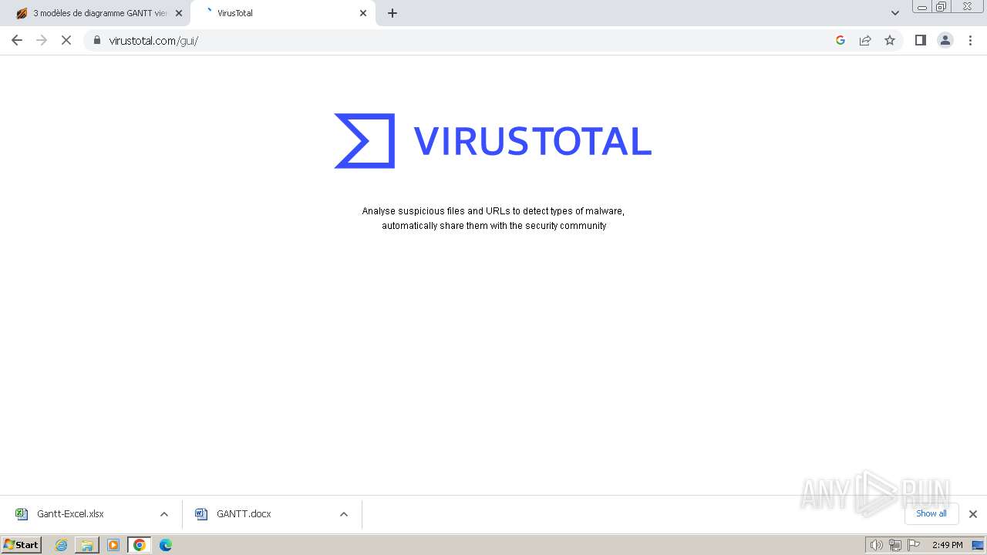Click the show desktop icon in tray

pos(978,545)
